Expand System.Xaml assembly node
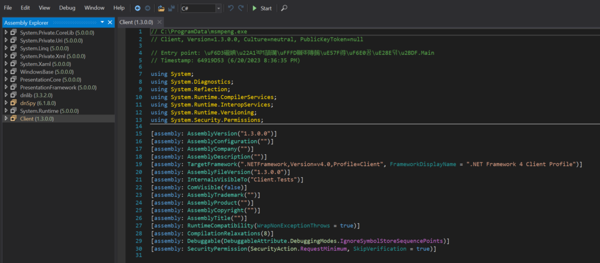This screenshot has width=600, height=263. click(x=6, y=64)
